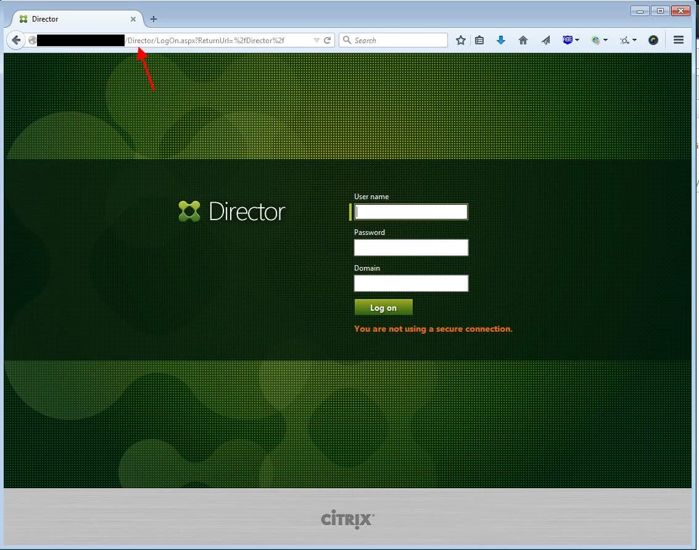
Task: Click the Log on button
Action: (x=383, y=308)
